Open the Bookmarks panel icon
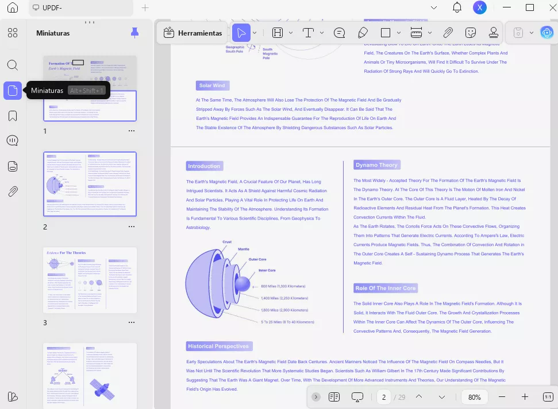 (13, 116)
